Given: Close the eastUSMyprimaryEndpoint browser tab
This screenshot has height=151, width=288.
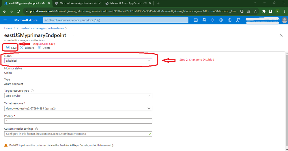Looking at the screenshot, I should (49, 3).
